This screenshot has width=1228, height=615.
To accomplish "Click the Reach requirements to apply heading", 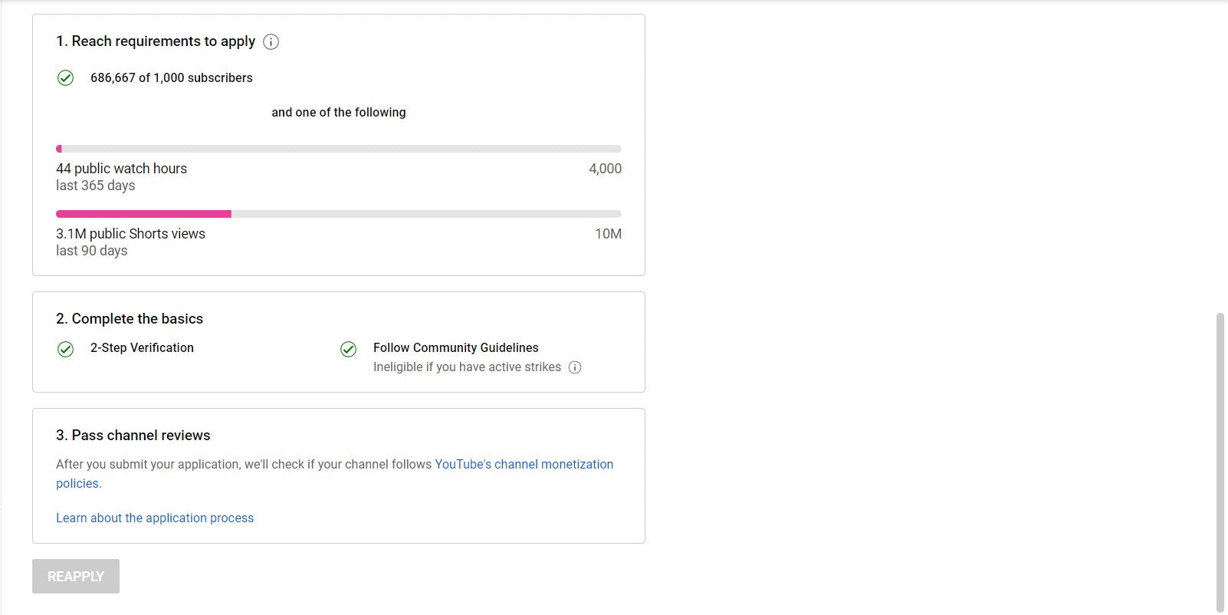I will [156, 41].
